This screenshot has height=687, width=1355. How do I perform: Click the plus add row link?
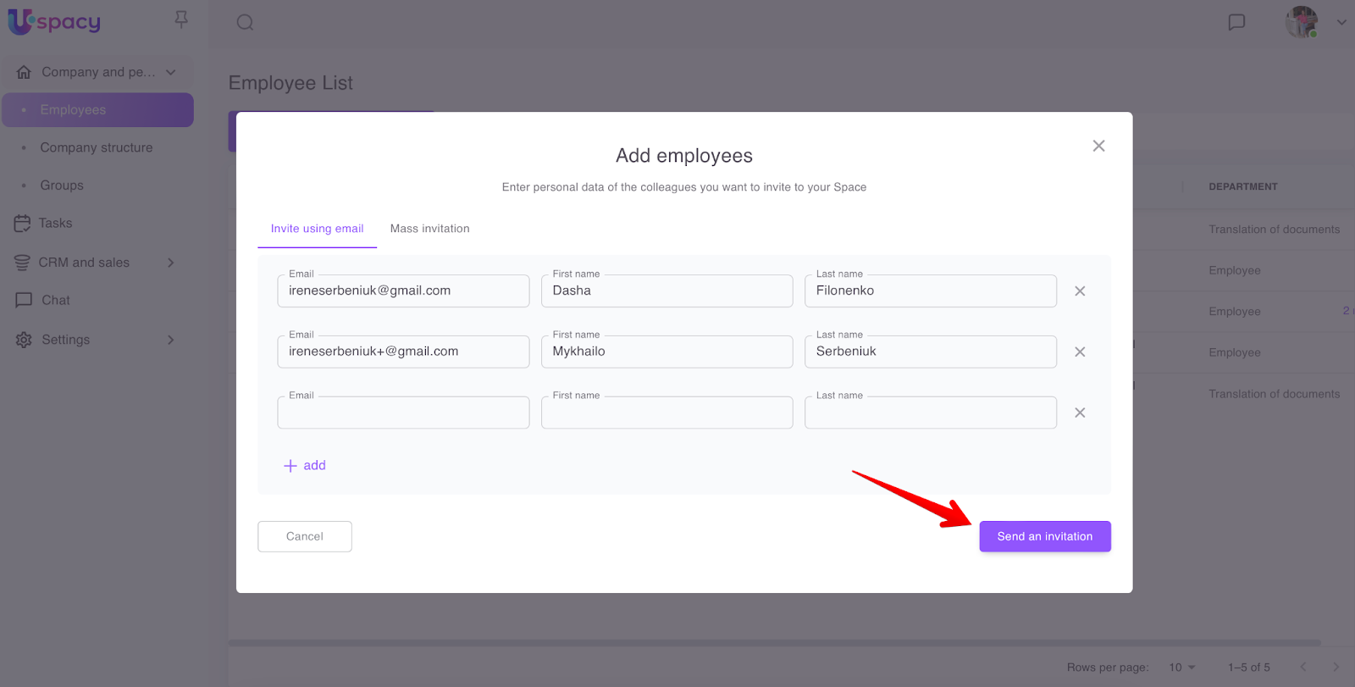tap(305, 466)
